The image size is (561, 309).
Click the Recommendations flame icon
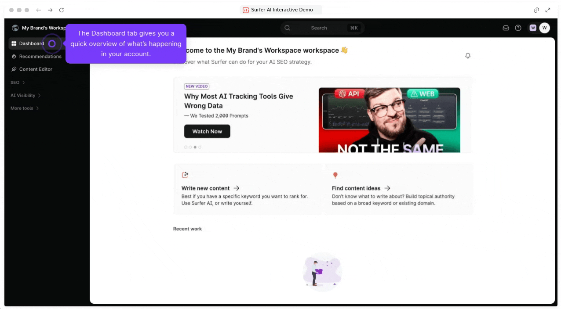click(14, 56)
